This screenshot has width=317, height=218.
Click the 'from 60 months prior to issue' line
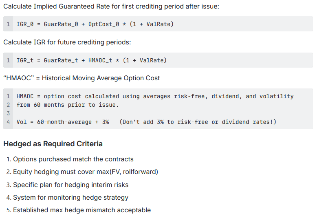pyautogui.click(x=68, y=105)
